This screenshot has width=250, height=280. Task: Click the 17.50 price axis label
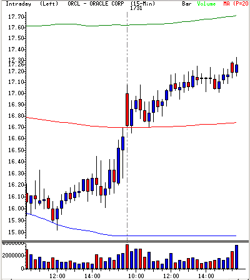coord(17,38)
